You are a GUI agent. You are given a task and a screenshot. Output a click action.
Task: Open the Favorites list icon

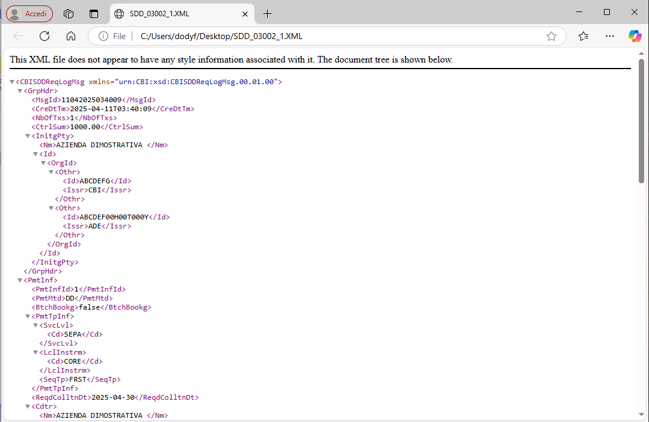(583, 36)
